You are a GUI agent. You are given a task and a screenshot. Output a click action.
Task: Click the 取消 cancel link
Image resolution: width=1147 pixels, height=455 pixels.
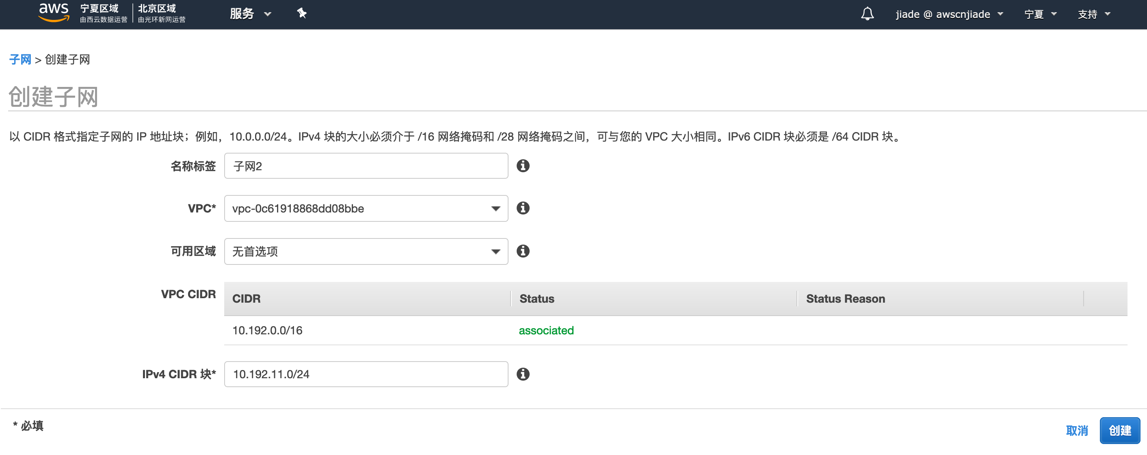1077,431
